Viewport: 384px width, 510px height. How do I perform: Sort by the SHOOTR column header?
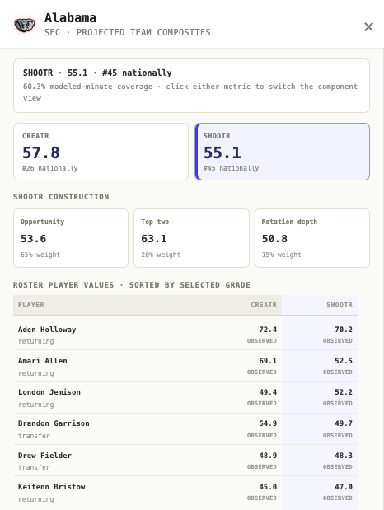(340, 305)
